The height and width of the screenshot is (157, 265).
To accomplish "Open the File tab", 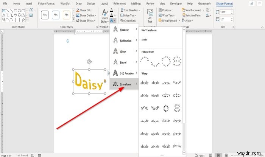I will (x=5, y=3).
